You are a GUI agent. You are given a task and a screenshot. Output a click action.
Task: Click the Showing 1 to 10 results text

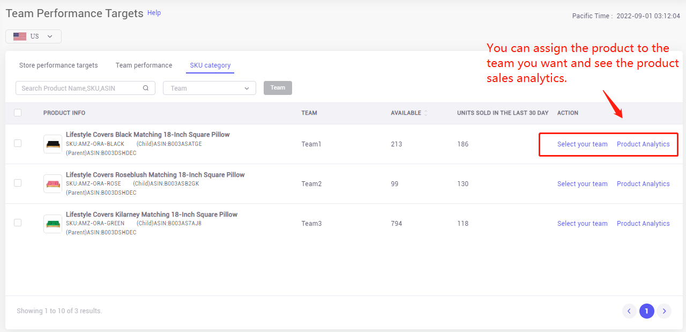(x=59, y=311)
